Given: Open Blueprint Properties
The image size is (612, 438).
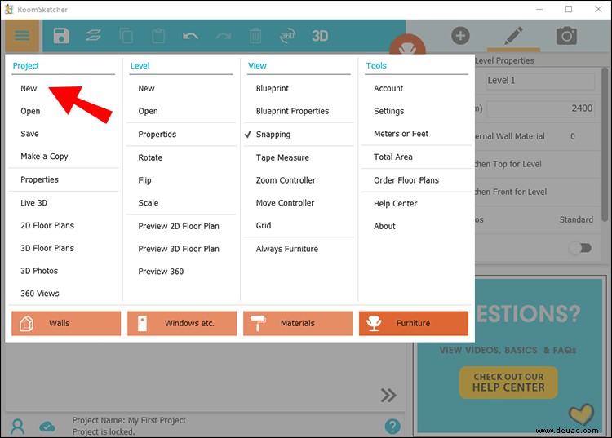Looking at the screenshot, I should (x=292, y=111).
